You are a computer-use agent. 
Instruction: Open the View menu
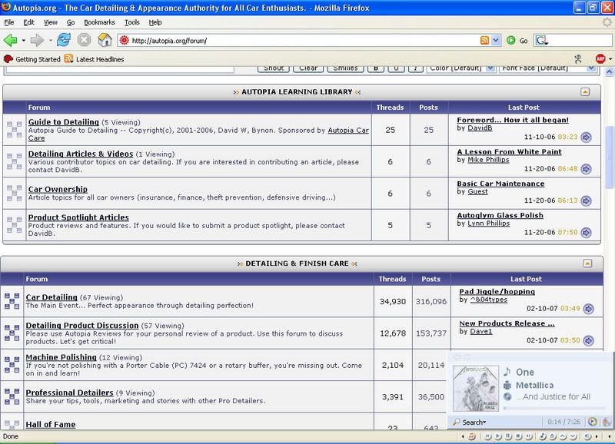coord(50,22)
